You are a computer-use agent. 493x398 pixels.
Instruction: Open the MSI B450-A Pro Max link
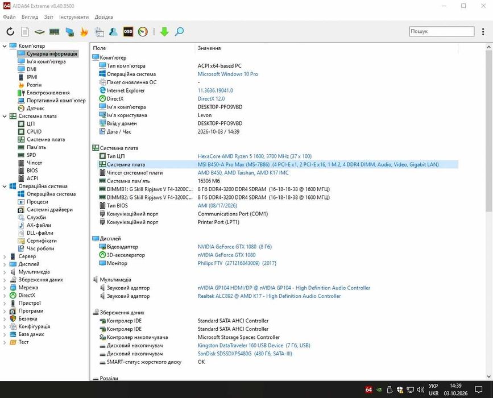(318, 164)
